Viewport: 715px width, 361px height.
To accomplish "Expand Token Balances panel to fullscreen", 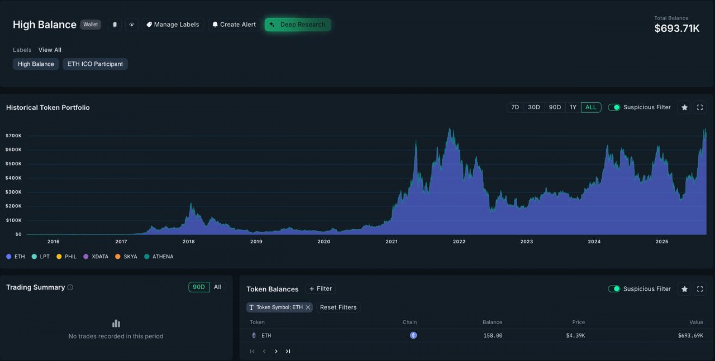I will 700,289.
